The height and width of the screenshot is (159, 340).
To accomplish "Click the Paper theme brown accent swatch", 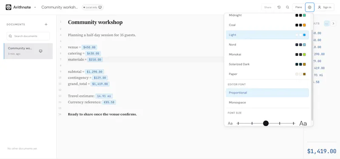I will [304, 74].
